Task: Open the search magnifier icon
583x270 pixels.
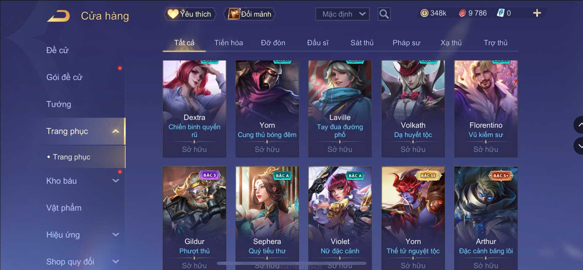Action: point(384,14)
